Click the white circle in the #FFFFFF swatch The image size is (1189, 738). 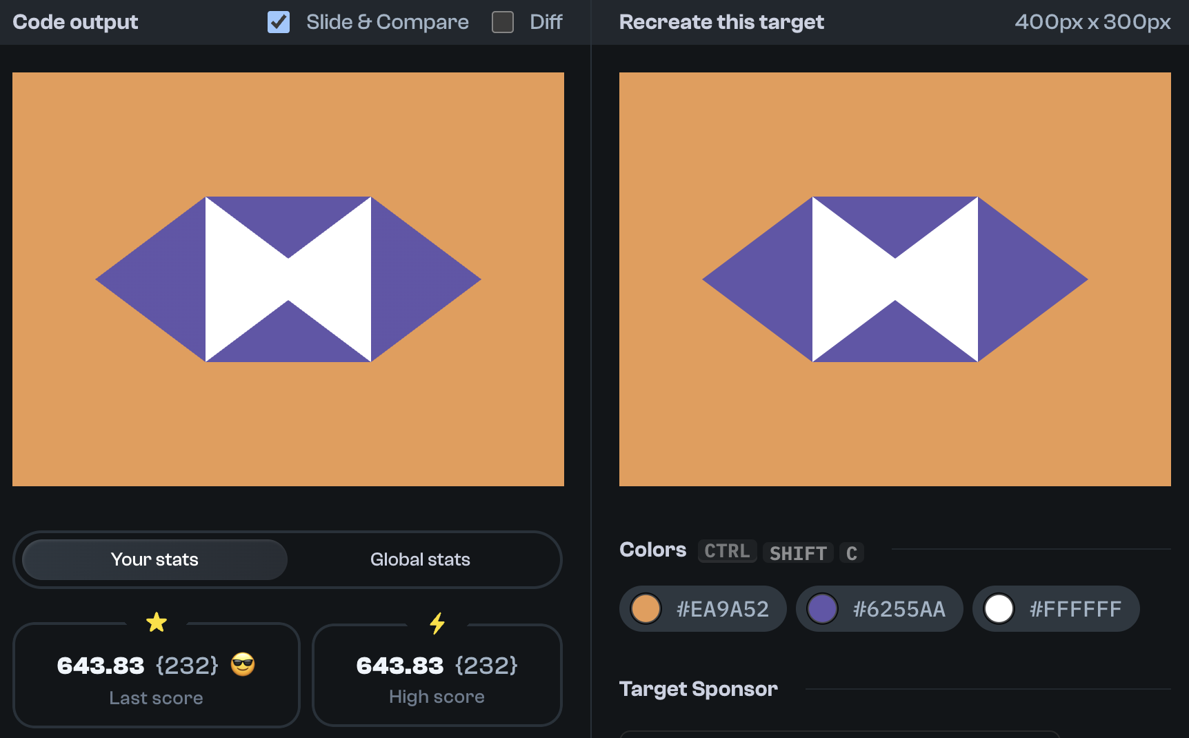[999, 608]
